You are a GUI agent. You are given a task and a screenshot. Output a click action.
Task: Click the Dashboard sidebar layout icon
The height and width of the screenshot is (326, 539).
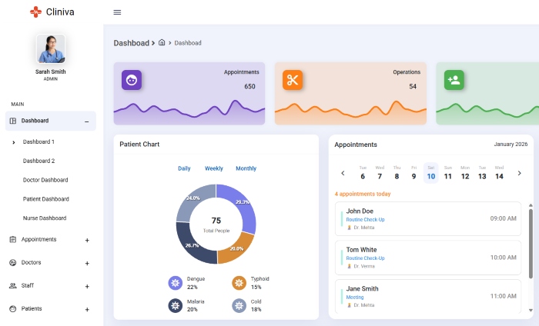pyautogui.click(x=13, y=121)
